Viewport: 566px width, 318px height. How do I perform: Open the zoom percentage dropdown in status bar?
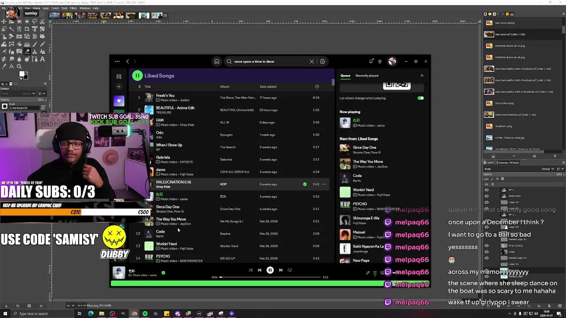coord(81,306)
